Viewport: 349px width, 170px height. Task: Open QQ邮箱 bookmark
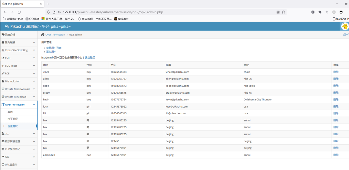pyautogui.click(x=33, y=19)
